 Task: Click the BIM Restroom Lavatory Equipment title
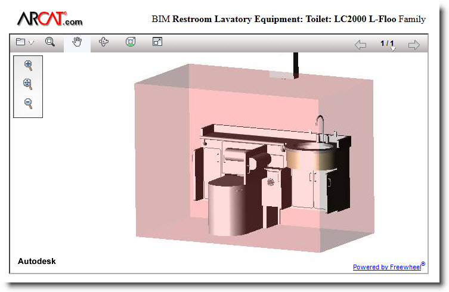(289, 19)
